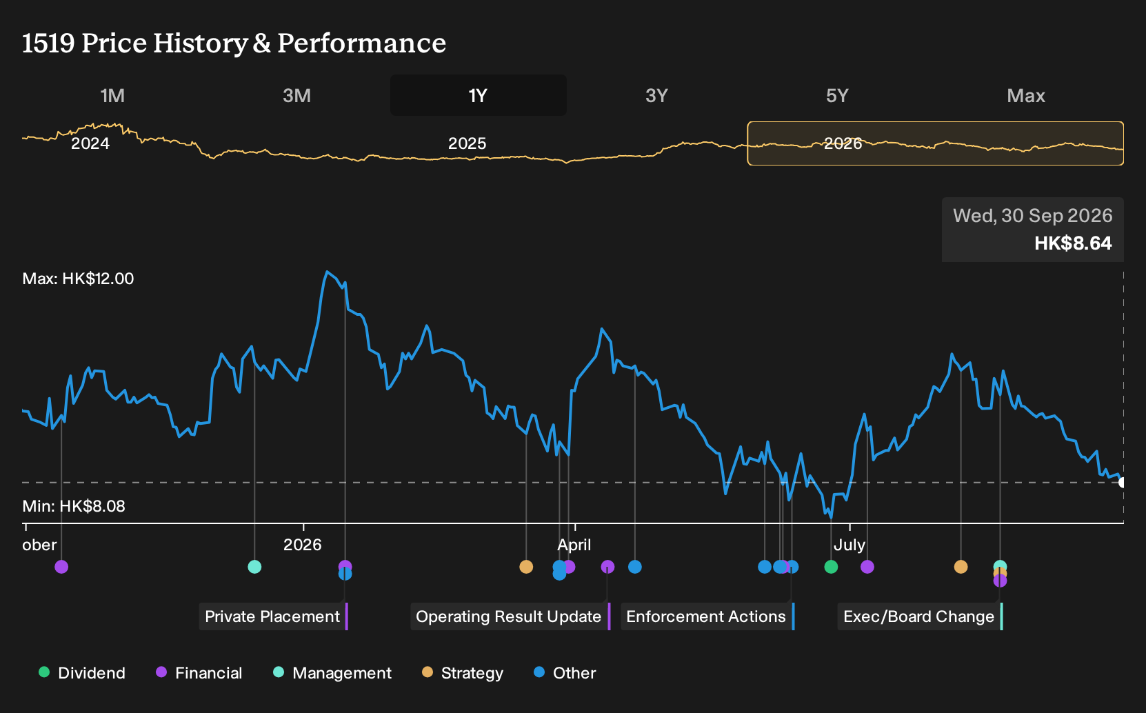Switch to the 3M range tab

[x=296, y=95]
